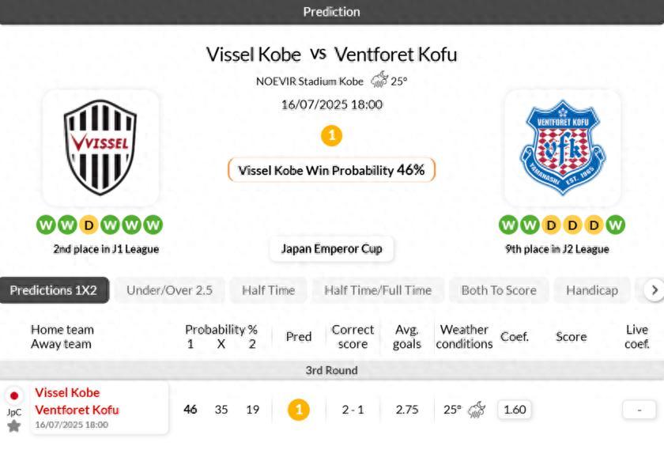Click the orange prediction circle below match date
Screen dimensions: 664x450
pyautogui.click(x=331, y=135)
